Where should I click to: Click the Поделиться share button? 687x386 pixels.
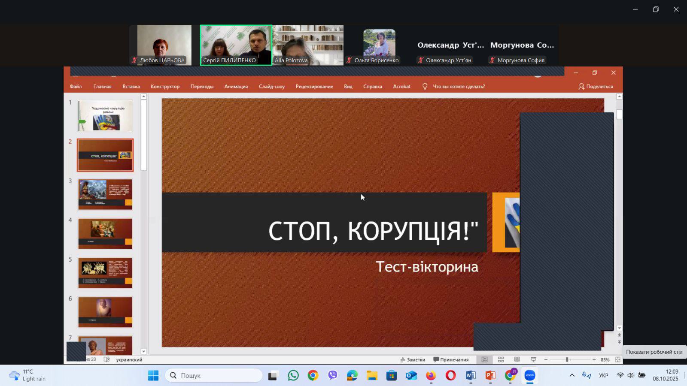596,86
